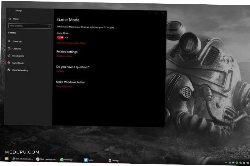Viewport: 250px width, 166px height.
Task: Click the Related settings heading
Action: 67,52
